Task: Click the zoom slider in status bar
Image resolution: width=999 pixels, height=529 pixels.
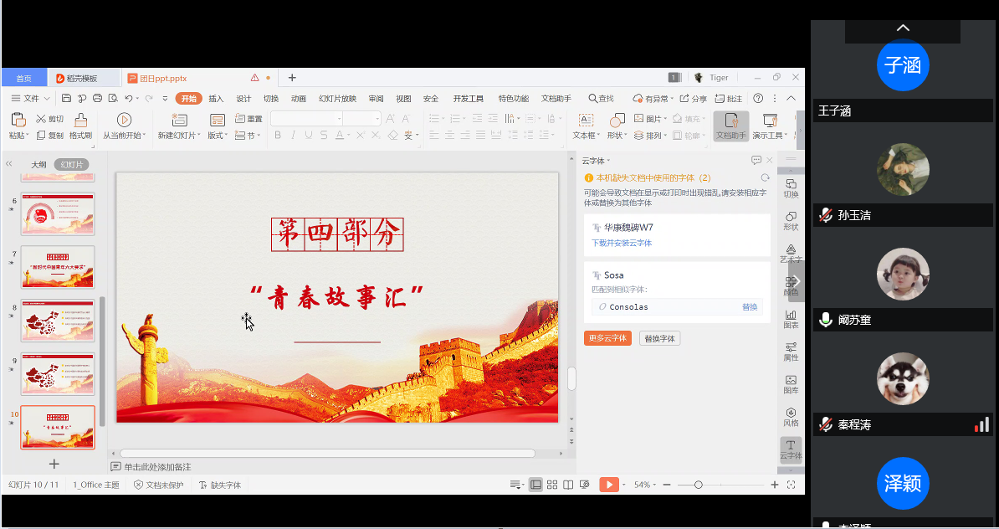Action: coord(699,485)
